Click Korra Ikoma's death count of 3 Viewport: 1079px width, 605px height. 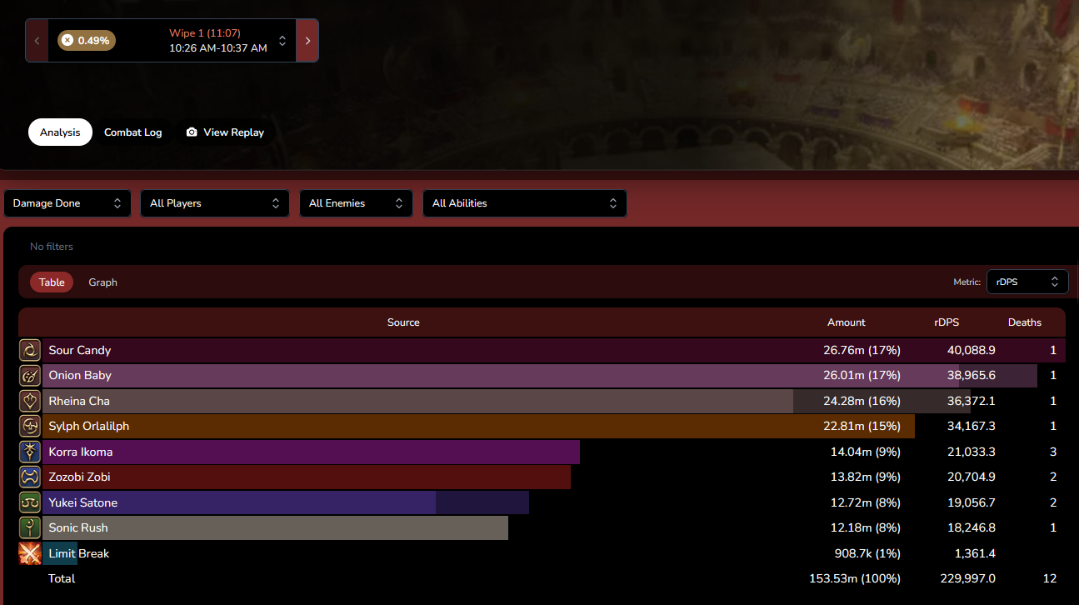(1053, 452)
